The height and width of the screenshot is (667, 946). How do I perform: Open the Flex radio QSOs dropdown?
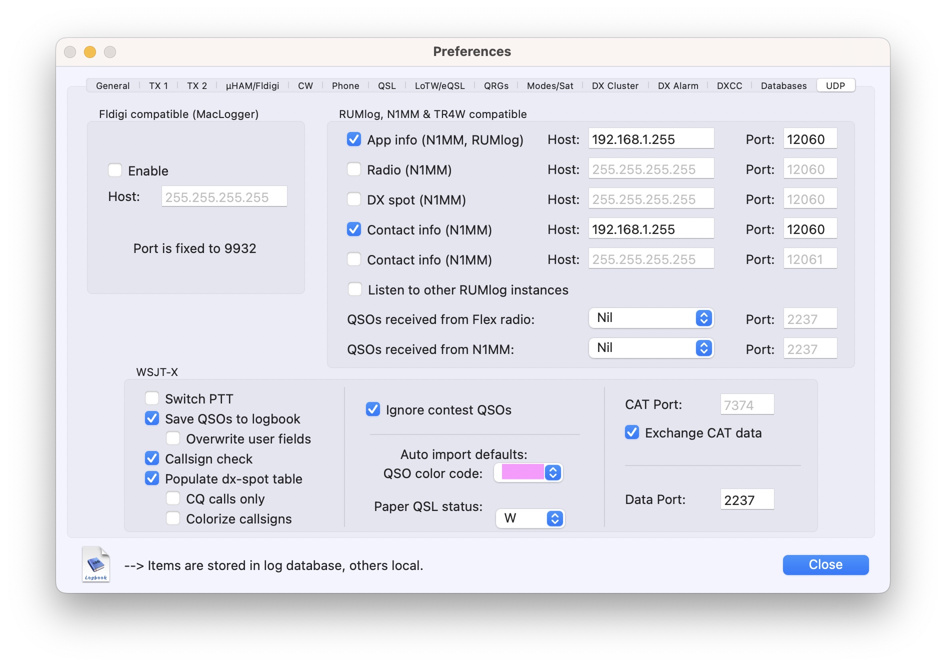650,318
